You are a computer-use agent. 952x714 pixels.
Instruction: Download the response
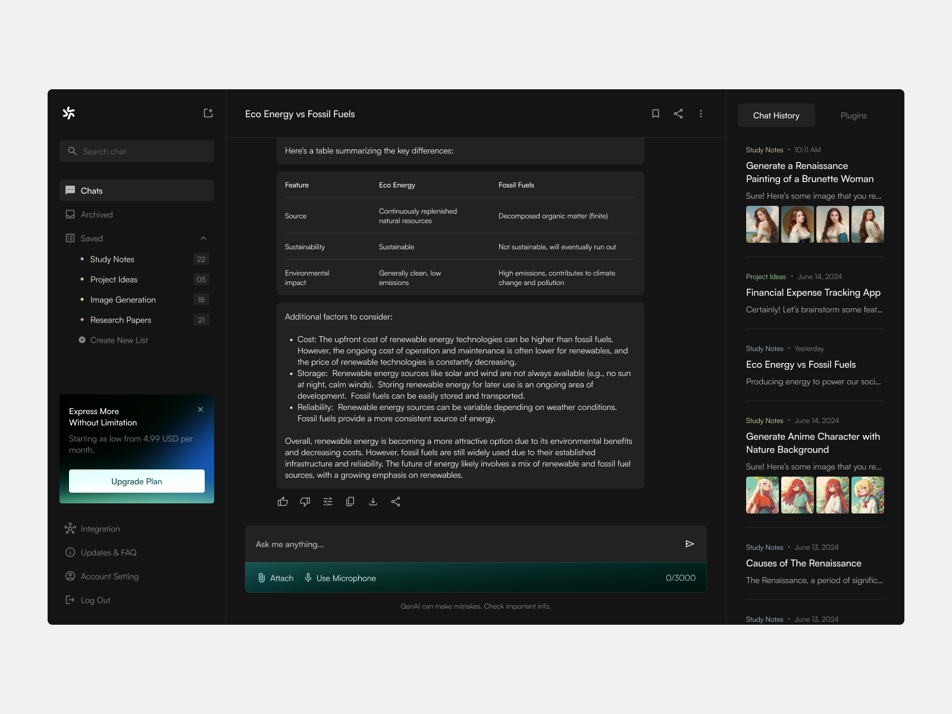coord(373,502)
